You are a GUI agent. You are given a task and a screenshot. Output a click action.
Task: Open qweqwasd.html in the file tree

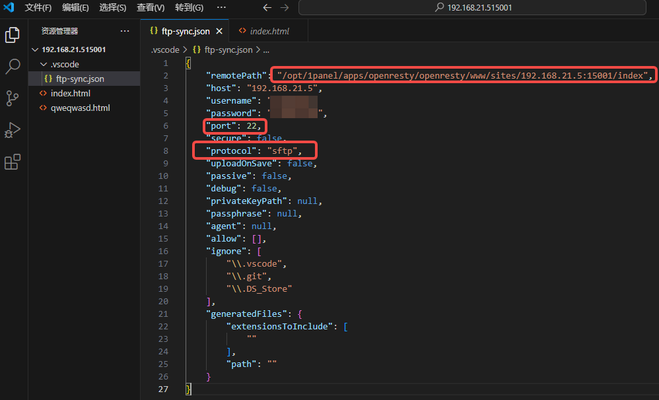pos(80,108)
